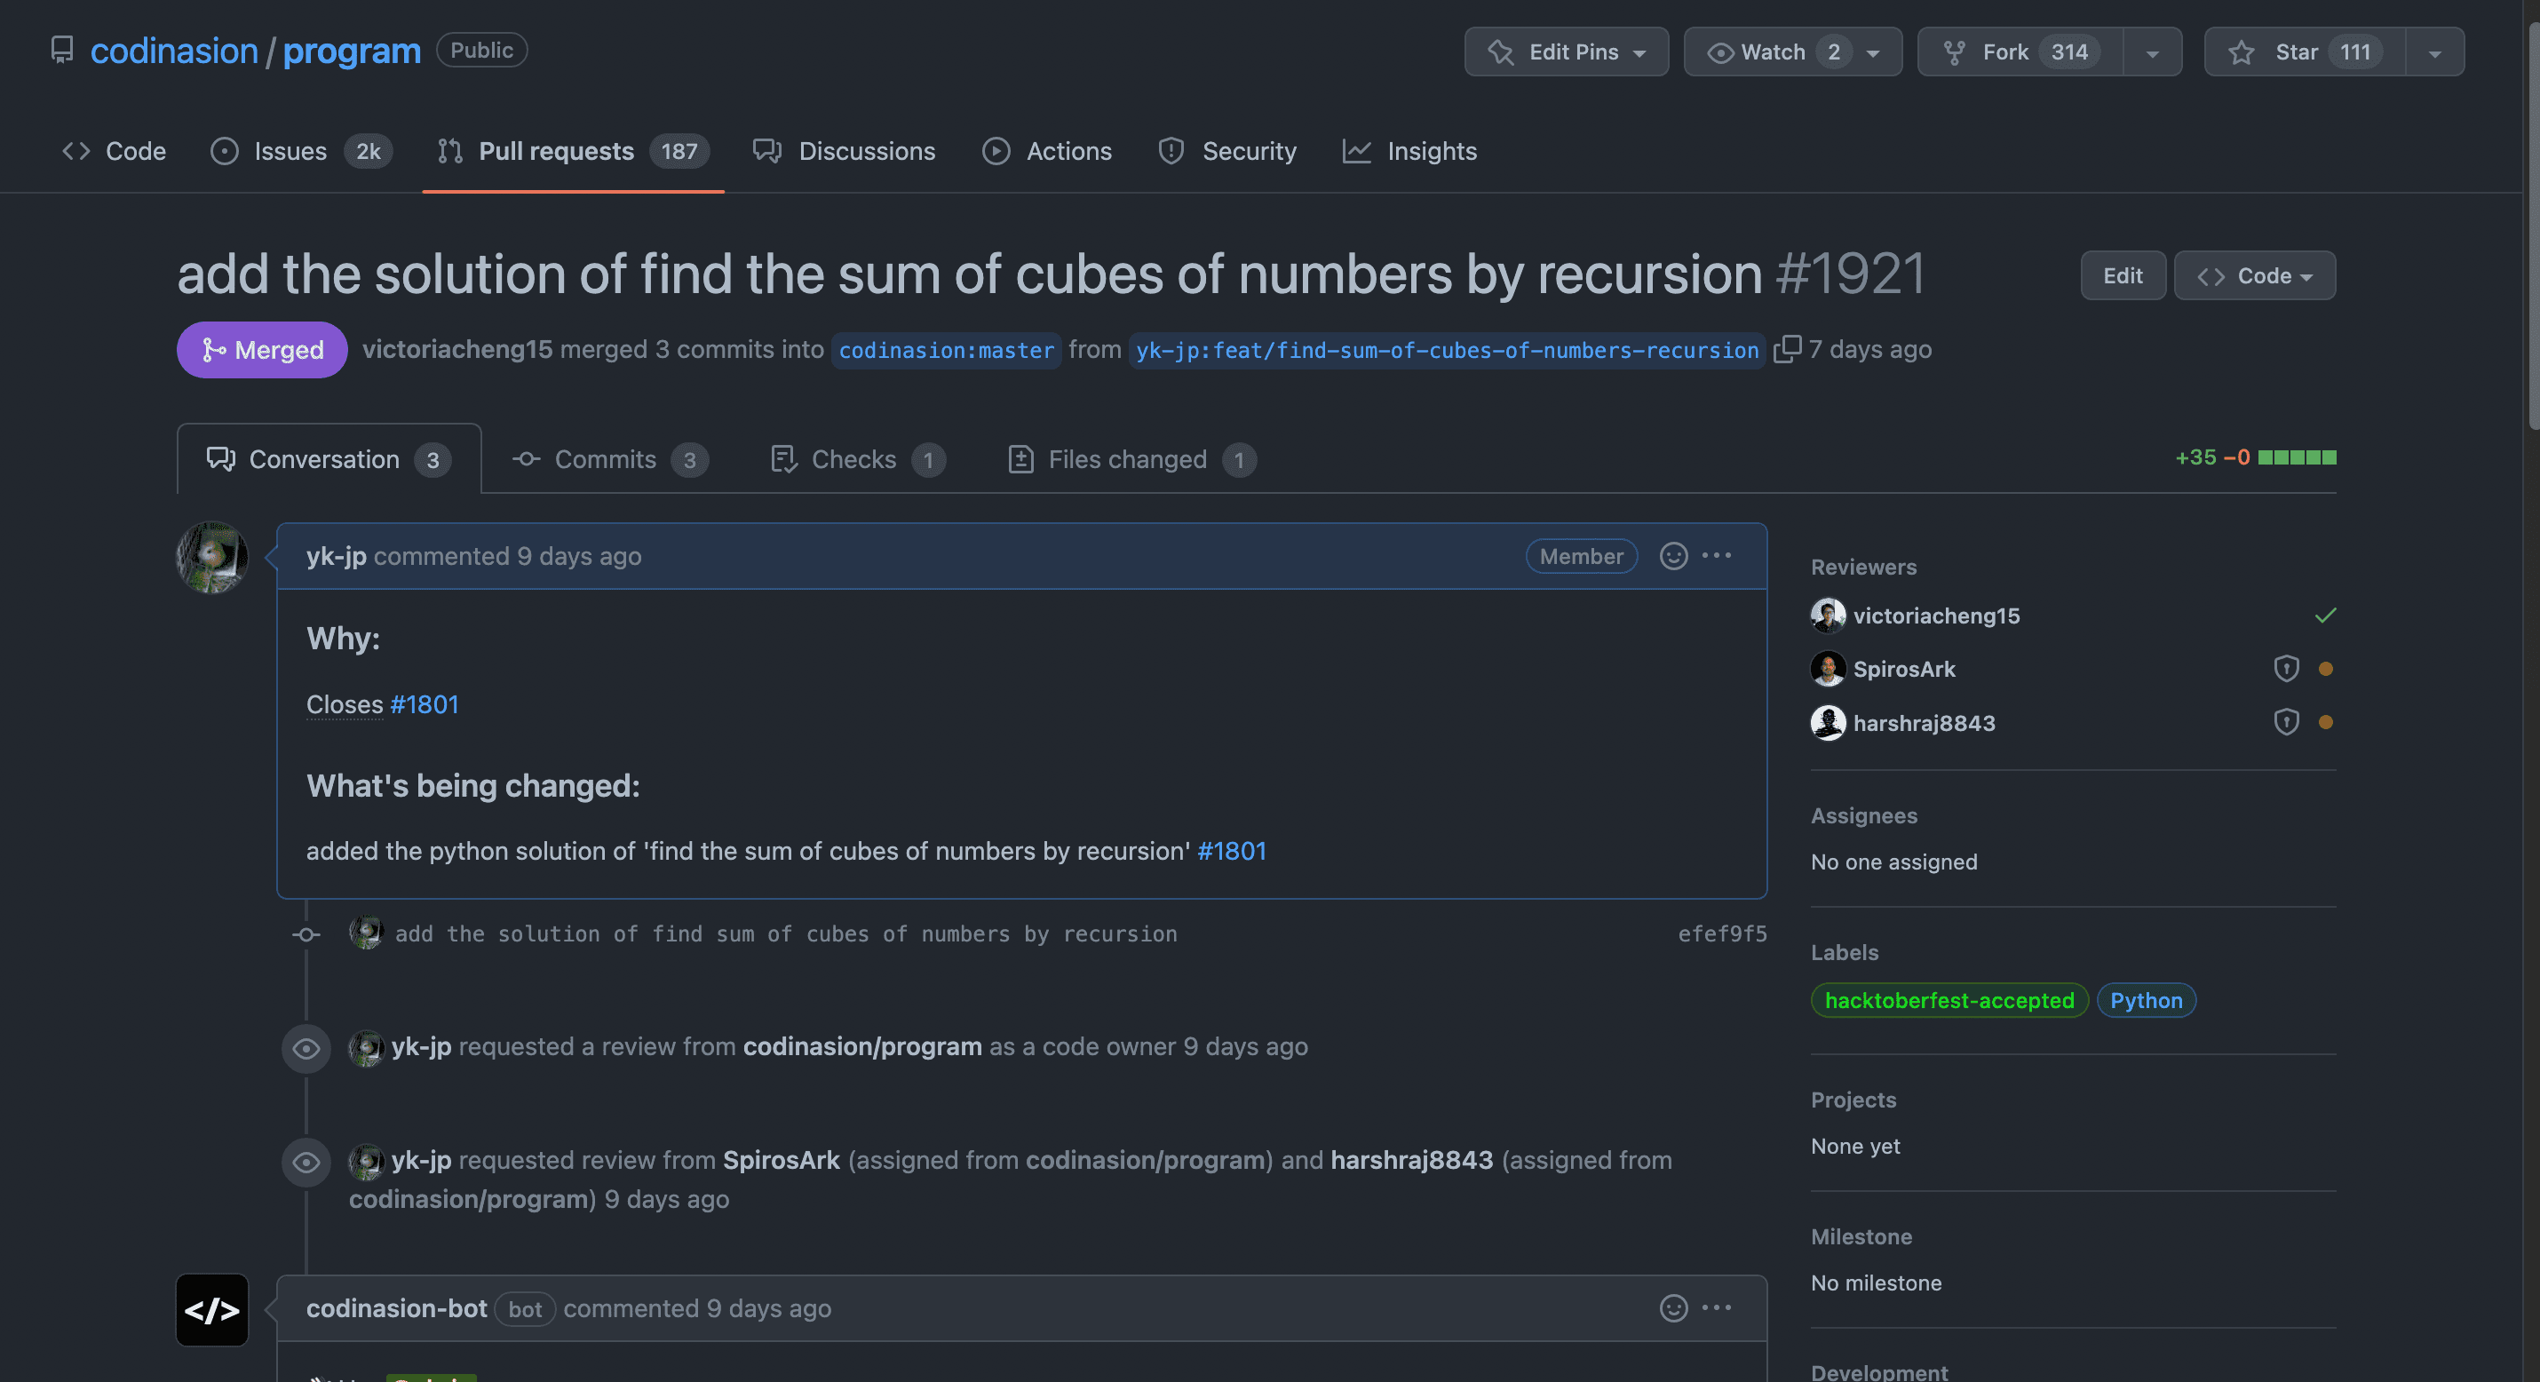This screenshot has height=1382, width=2540.
Task: Add reaction to codinasion-bot's comment
Action: [x=1673, y=1308]
